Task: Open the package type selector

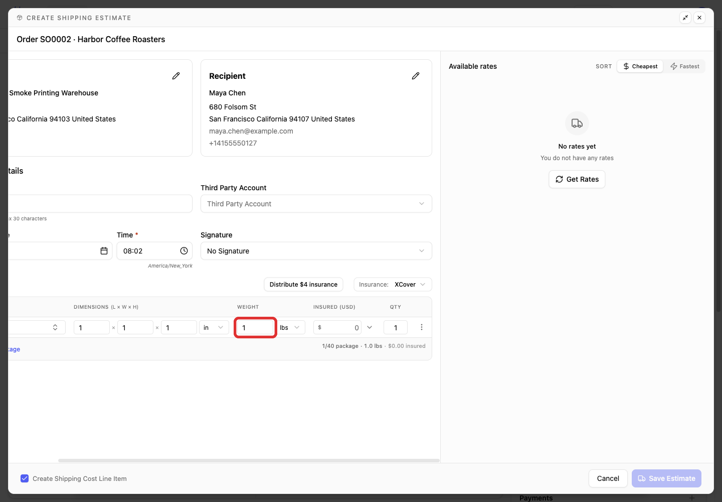Action: point(37,327)
